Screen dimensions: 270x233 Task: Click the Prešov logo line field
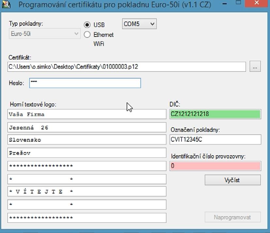[x=87, y=153]
